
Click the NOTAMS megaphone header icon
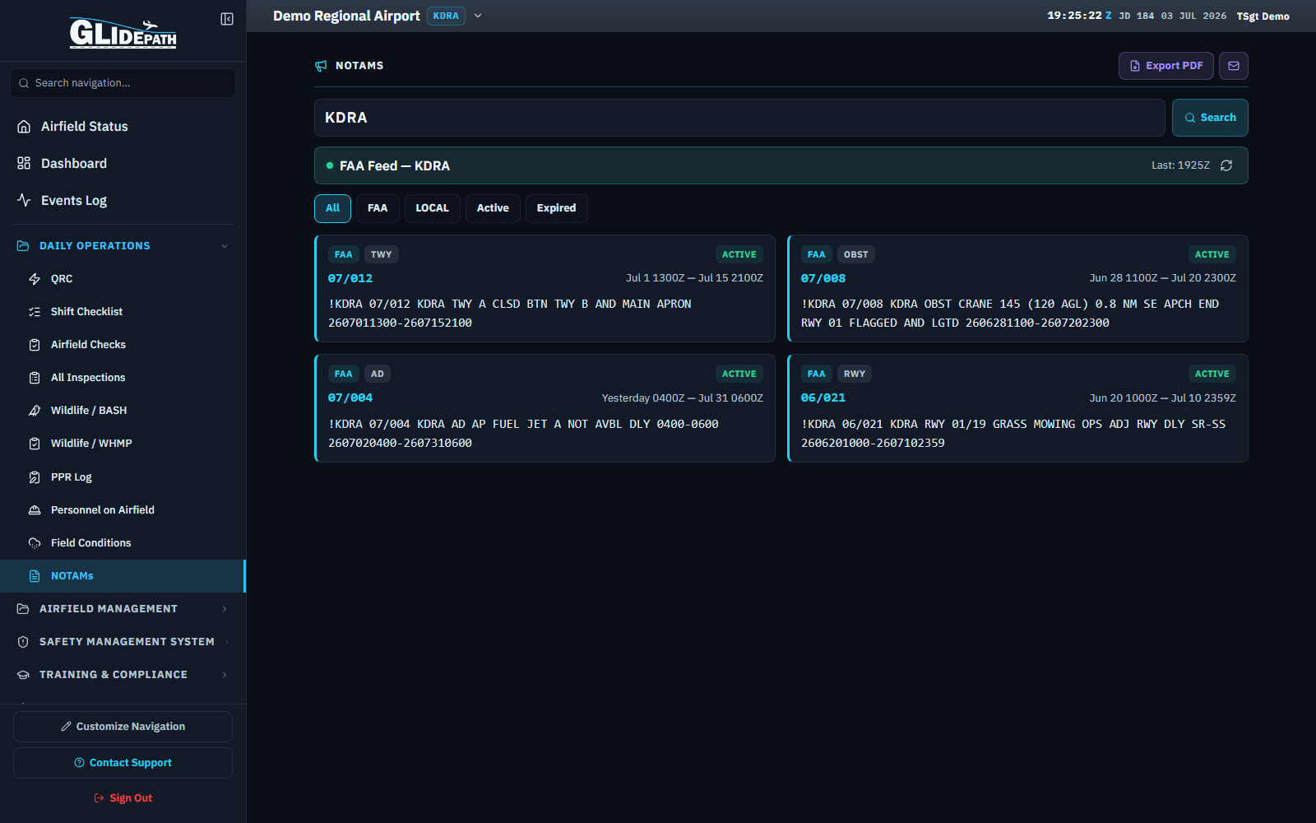(321, 66)
